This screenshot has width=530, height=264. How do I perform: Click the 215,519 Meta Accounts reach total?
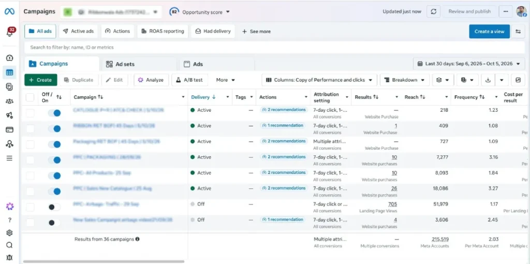[440, 239]
